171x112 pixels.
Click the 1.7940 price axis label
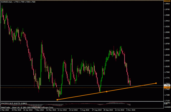167,72
